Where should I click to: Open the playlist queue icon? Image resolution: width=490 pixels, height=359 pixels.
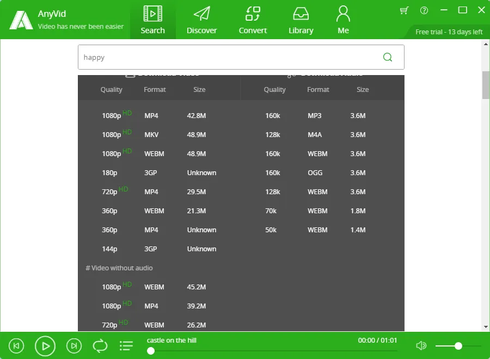[x=126, y=346]
